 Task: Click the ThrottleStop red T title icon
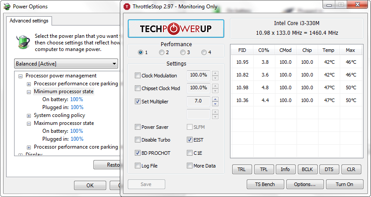[x=127, y=7]
